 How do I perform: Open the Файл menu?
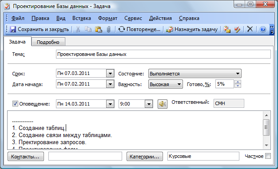point(18,18)
